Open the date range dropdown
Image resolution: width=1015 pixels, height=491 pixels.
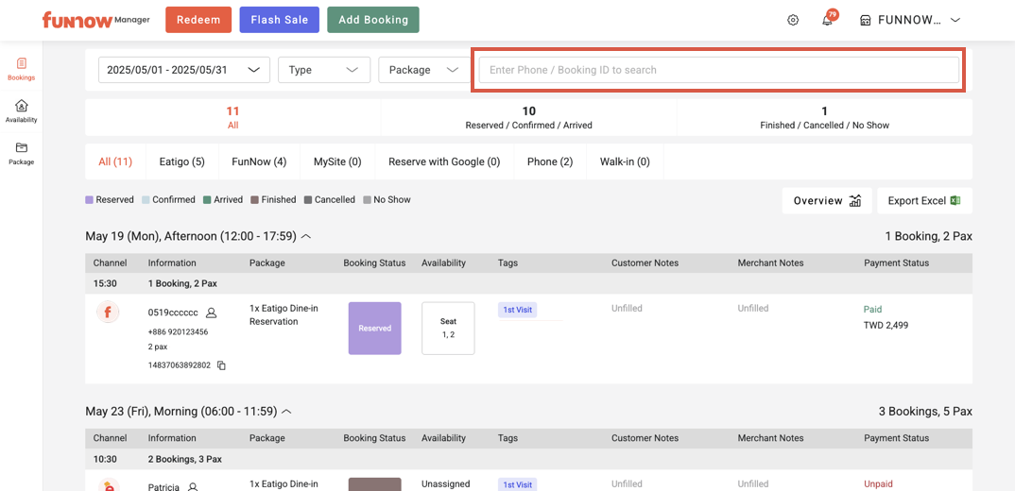(184, 70)
